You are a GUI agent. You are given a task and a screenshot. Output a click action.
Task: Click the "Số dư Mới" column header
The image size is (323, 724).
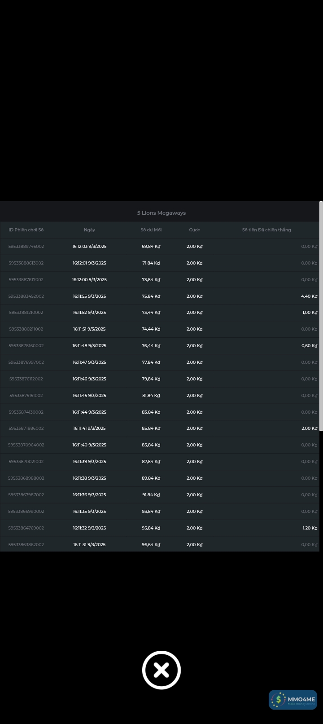click(151, 230)
